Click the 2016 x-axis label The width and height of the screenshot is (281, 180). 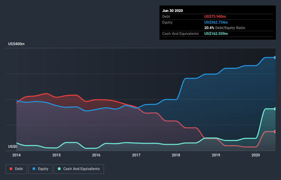(x=96, y=155)
